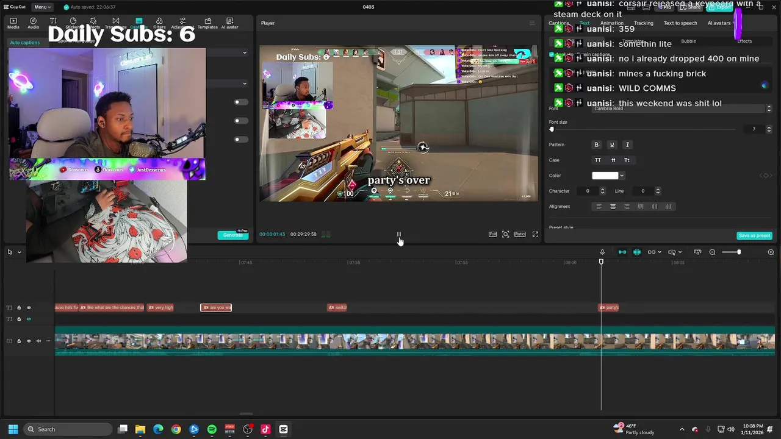Click the Generate button in captions panel
The width and height of the screenshot is (781, 439).
(233, 235)
